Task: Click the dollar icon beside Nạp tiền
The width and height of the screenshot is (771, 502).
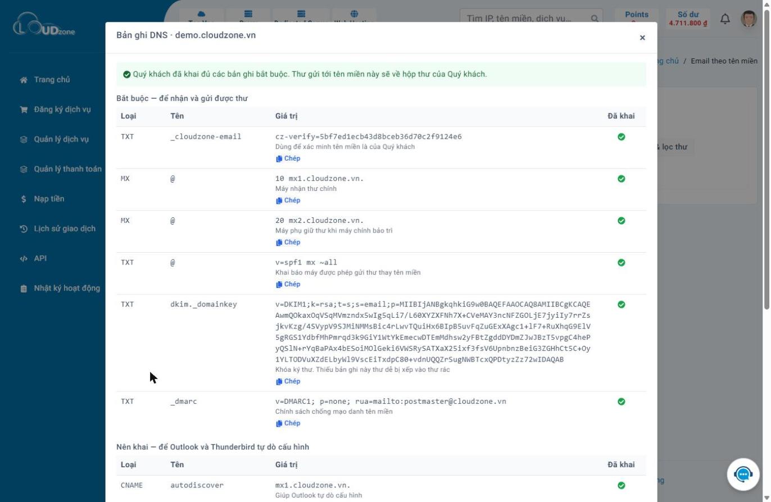Action: (x=24, y=199)
